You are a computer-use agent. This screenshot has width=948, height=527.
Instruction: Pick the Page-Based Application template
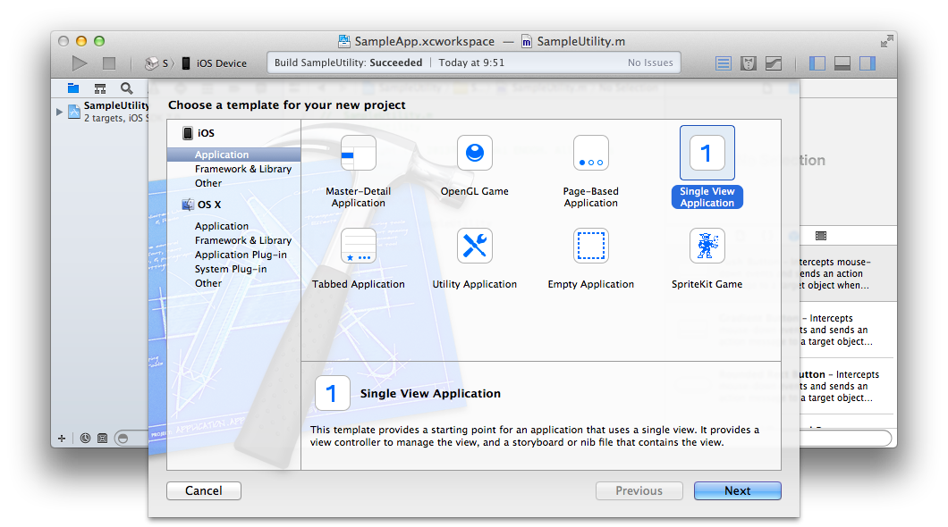tap(591, 154)
